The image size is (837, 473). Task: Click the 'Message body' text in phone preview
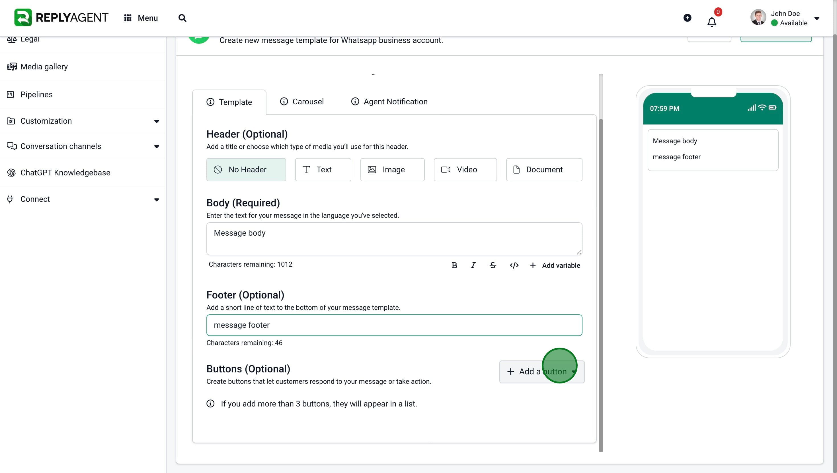tap(675, 141)
